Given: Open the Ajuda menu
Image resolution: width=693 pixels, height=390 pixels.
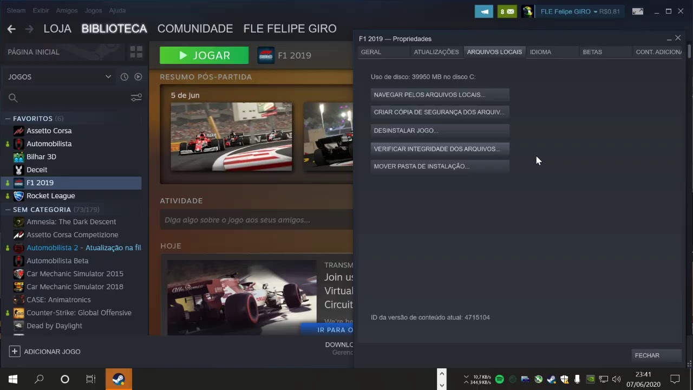Looking at the screenshot, I should point(117,10).
